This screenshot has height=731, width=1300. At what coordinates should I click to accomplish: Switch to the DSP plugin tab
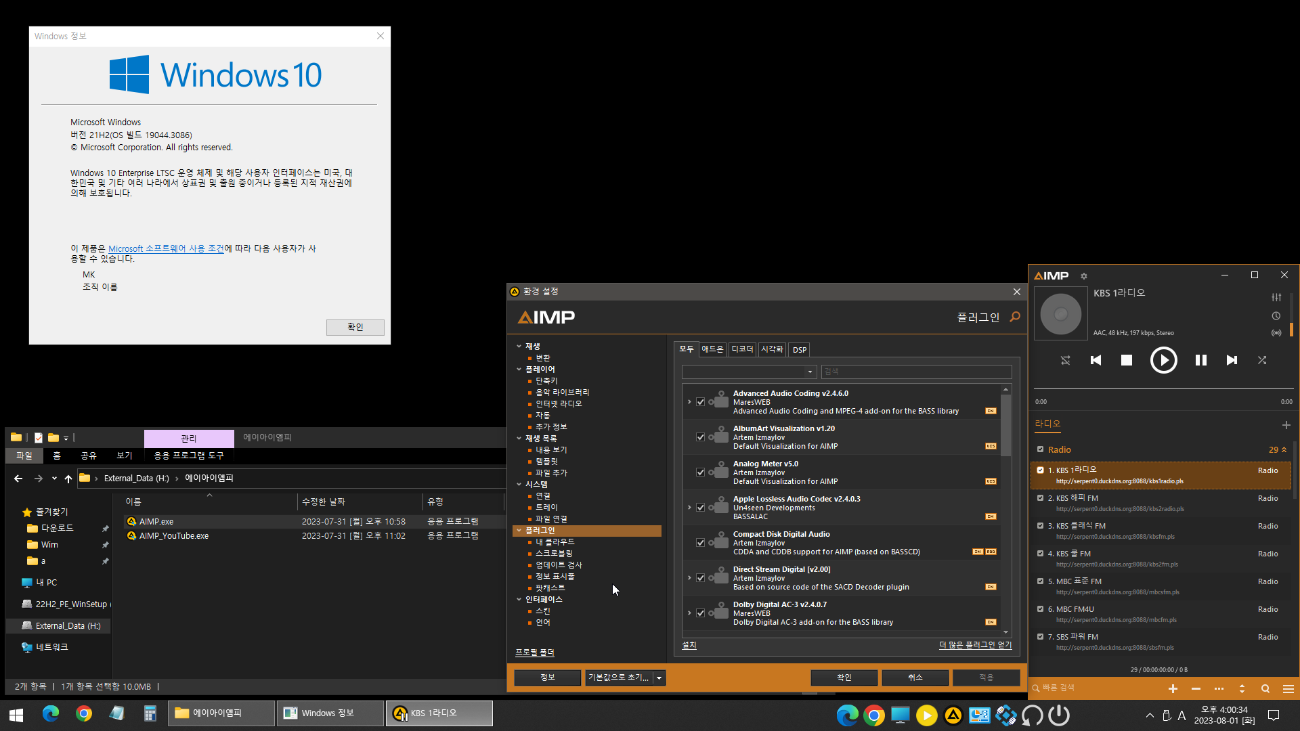point(800,350)
